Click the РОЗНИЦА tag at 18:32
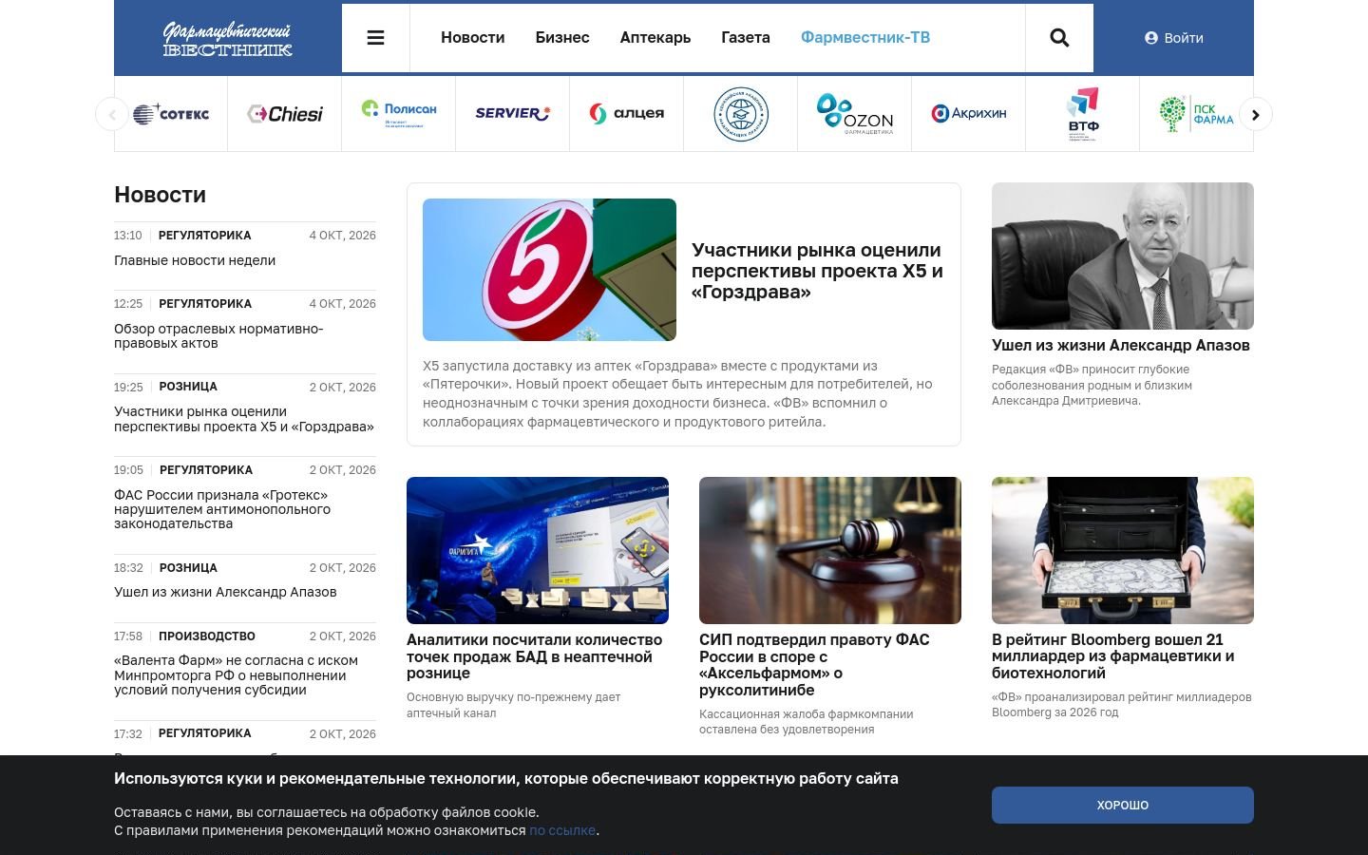 (188, 567)
